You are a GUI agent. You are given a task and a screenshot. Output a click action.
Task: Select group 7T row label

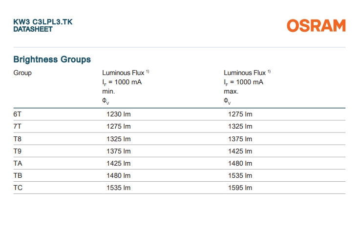click(x=18, y=126)
